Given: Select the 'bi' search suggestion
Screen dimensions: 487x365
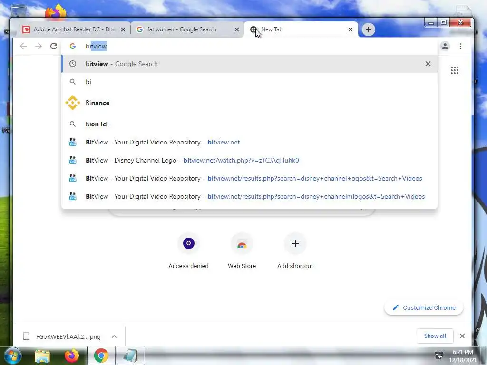Looking at the screenshot, I should coord(249,82).
